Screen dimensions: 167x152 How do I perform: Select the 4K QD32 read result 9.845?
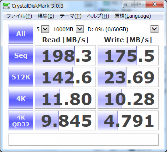click(x=65, y=120)
